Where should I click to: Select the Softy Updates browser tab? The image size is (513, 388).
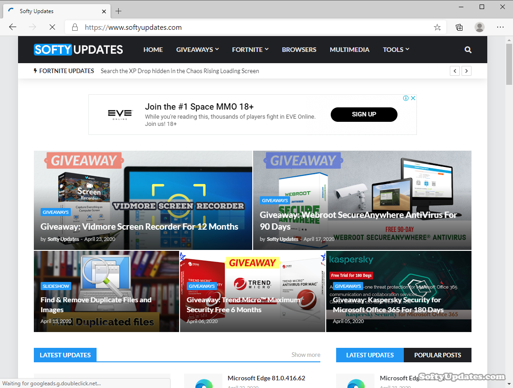tap(56, 11)
